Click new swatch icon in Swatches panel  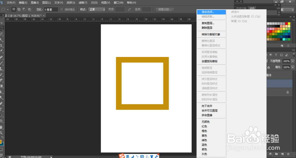(x=282, y=46)
